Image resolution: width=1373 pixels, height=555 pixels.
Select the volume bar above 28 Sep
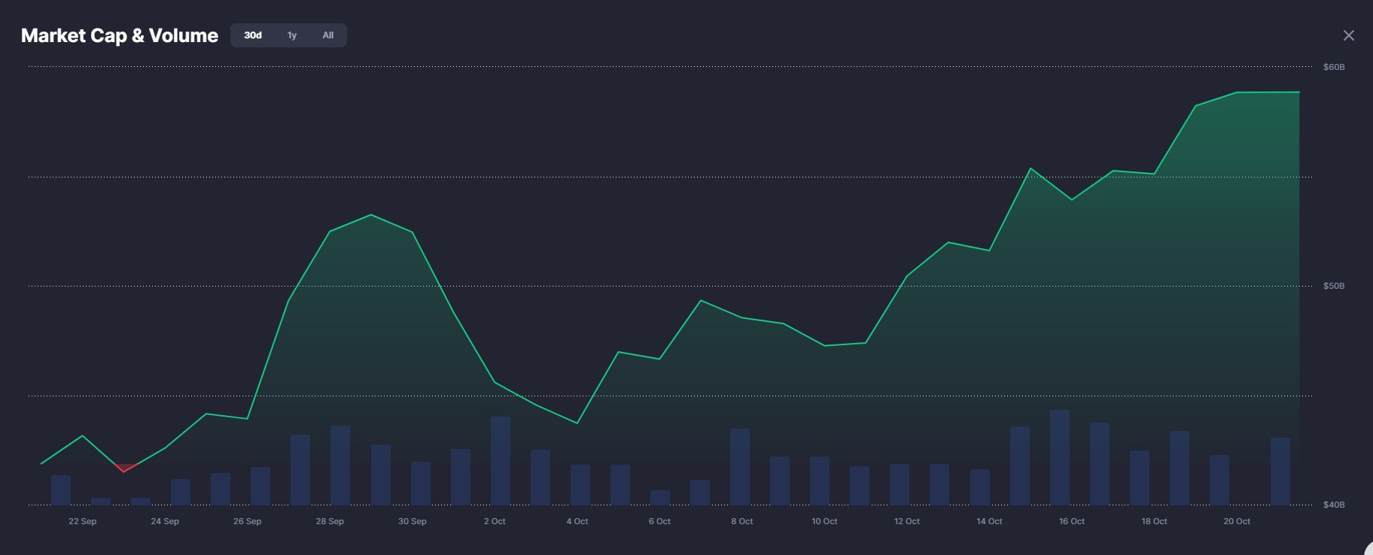(340, 466)
